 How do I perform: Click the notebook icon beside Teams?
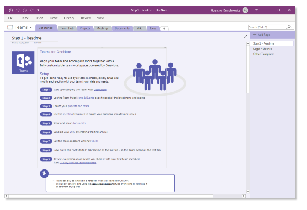point(10,27)
